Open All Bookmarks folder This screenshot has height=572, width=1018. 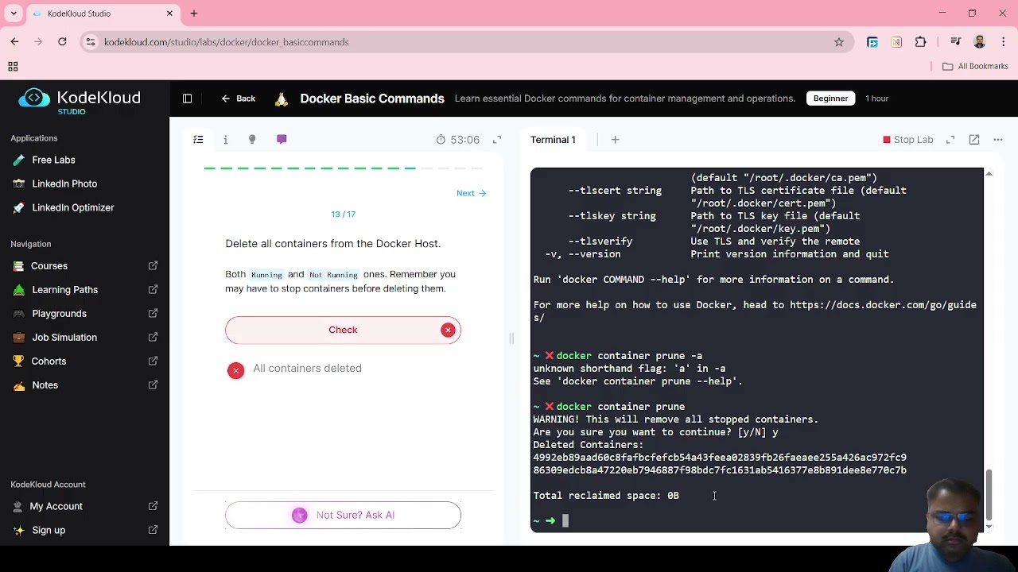pyautogui.click(x=975, y=67)
